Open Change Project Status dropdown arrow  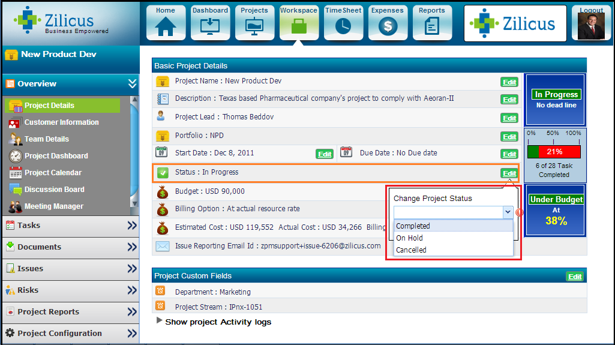(508, 212)
